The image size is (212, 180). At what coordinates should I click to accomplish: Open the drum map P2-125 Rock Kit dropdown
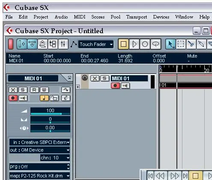tap(39, 176)
